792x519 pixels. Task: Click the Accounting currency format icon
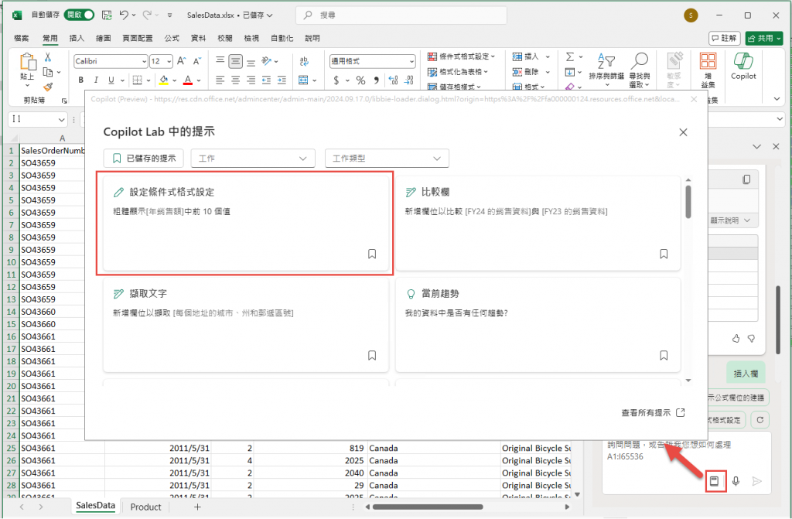click(336, 80)
